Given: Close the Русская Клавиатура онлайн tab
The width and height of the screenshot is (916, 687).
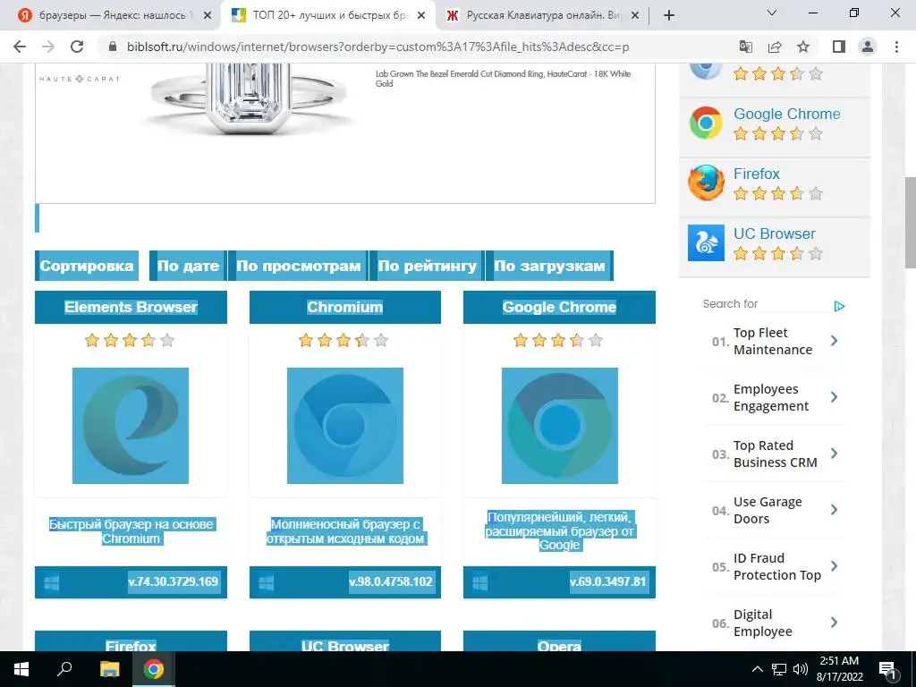Looking at the screenshot, I should coord(636,16).
